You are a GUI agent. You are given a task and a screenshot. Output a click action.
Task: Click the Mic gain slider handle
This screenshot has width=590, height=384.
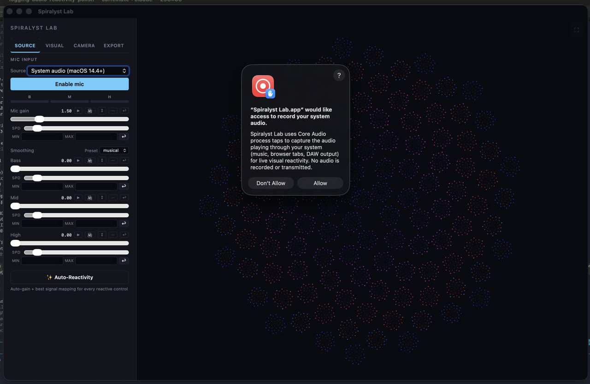(39, 119)
